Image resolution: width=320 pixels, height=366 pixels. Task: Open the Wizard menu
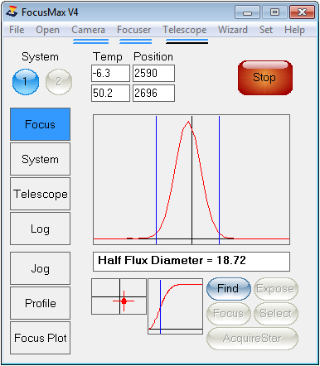tap(233, 30)
